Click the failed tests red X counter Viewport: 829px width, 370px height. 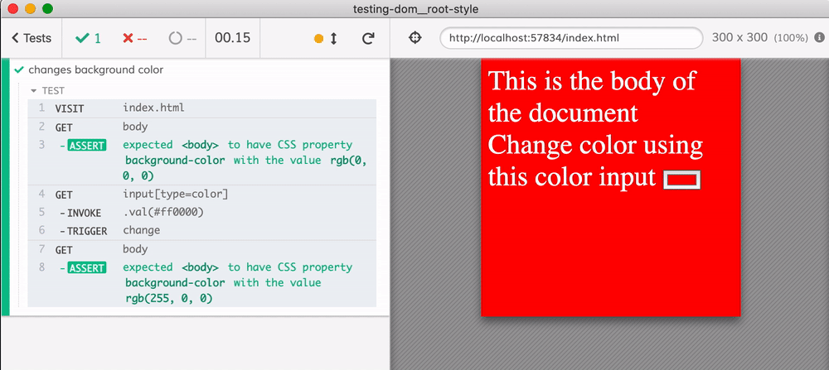[134, 38]
